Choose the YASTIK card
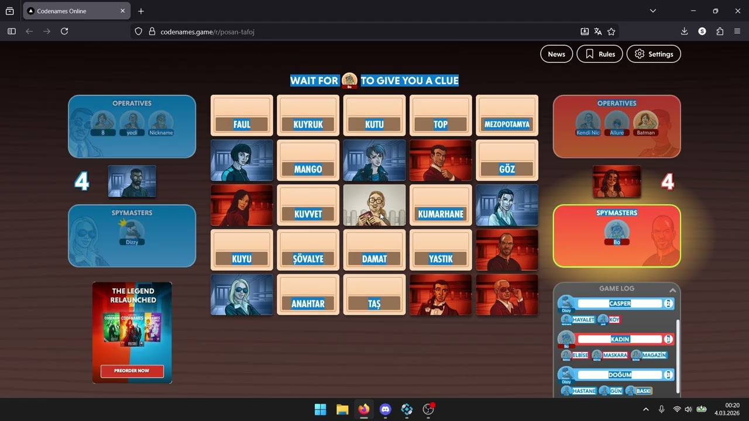The height and width of the screenshot is (421, 749). [x=441, y=250]
